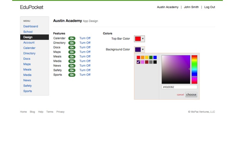The height and width of the screenshot is (167, 235).
Task: Click the hex color field #4b0082
Action: point(180,87)
